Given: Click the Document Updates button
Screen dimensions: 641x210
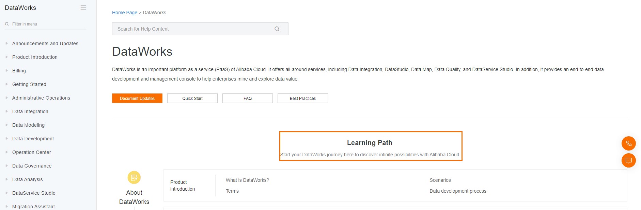Looking at the screenshot, I should click(x=137, y=98).
